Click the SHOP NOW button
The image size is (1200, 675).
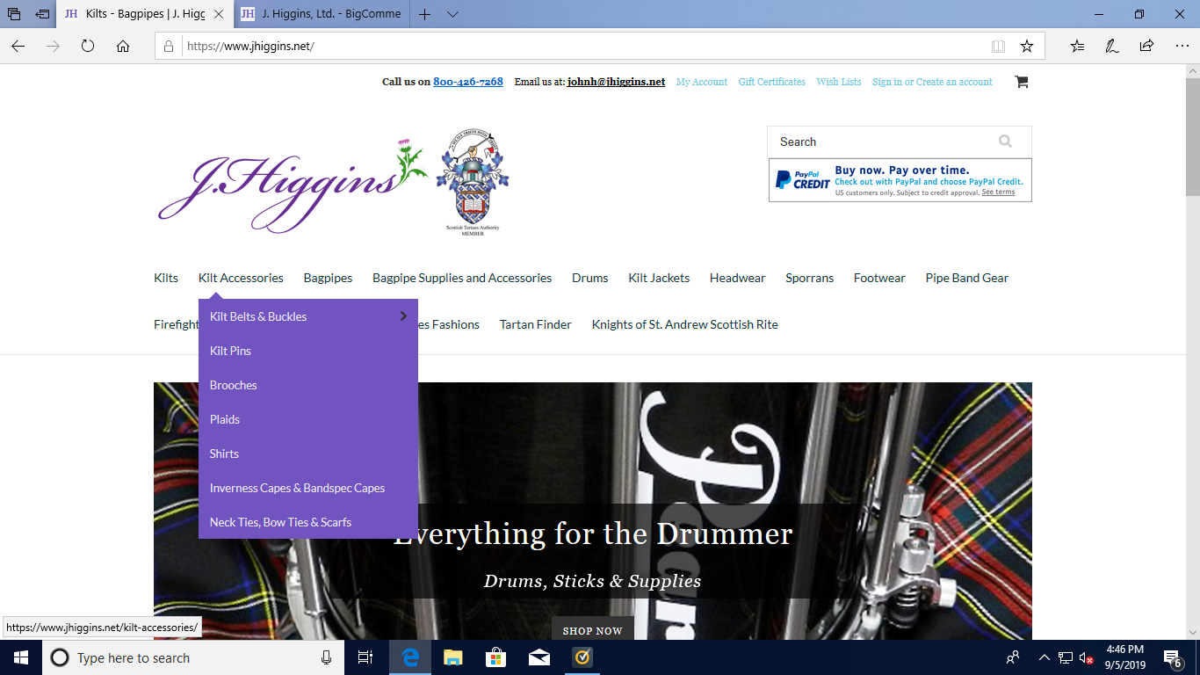pos(592,630)
